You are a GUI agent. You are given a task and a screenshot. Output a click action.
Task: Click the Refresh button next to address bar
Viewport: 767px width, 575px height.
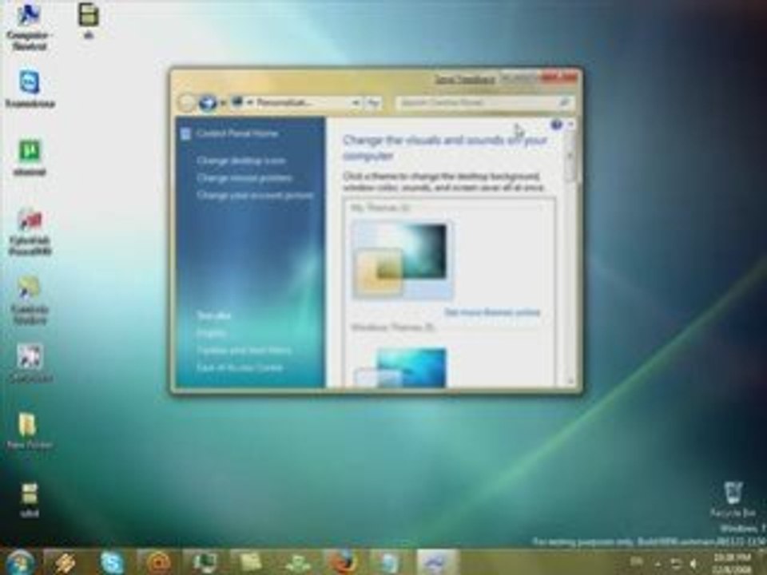click(373, 103)
